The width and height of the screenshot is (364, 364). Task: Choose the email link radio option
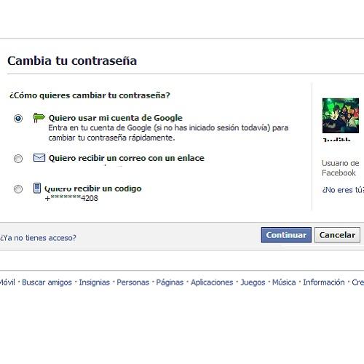click(18, 159)
